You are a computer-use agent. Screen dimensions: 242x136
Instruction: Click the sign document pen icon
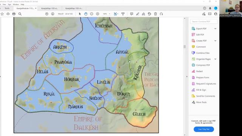144,14
